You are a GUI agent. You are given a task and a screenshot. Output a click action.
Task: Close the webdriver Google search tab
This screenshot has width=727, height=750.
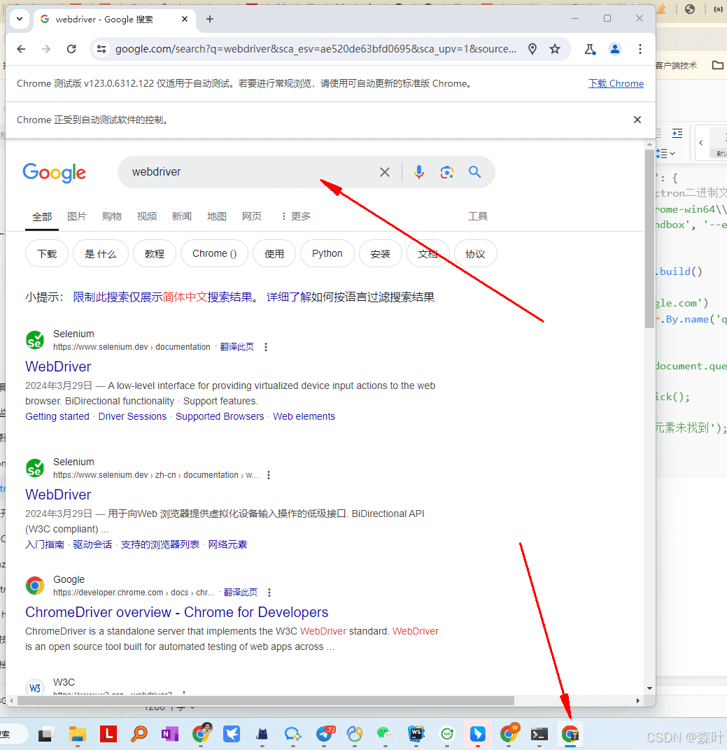coord(185,19)
